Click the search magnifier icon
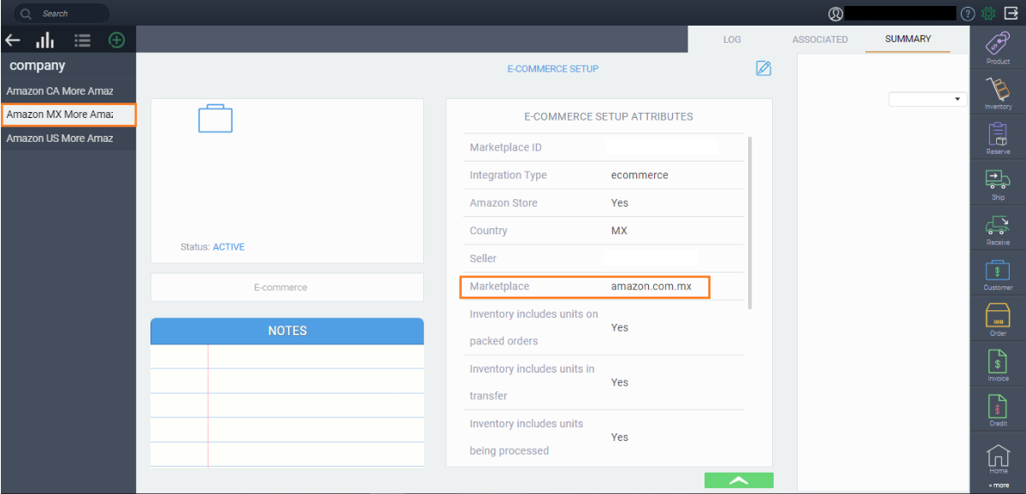The image size is (1026, 494). [x=26, y=14]
